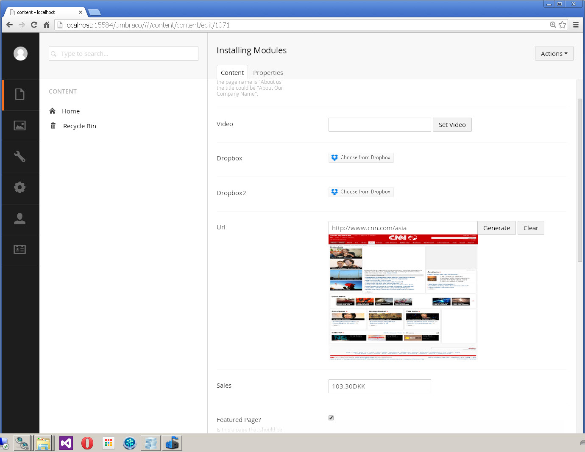The height and width of the screenshot is (452, 585).
Task: Open the Content section icon
Action: (20, 94)
